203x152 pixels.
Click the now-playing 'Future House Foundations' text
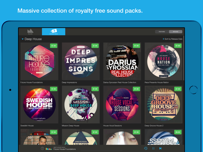pos(65,149)
